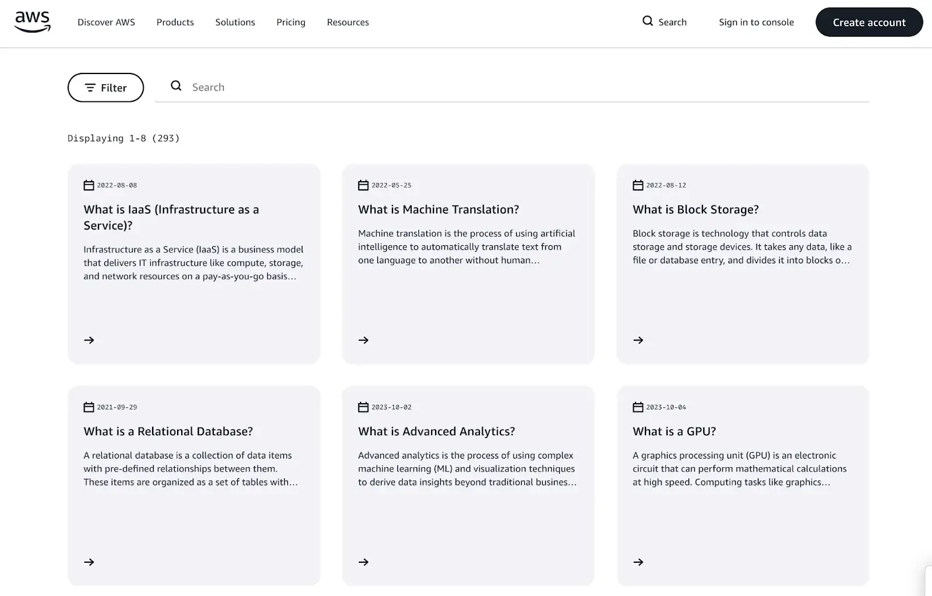The width and height of the screenshot is (932, 596).
Task: Click the arrow on the Advanced Analytics card
Action: point(363,562)
